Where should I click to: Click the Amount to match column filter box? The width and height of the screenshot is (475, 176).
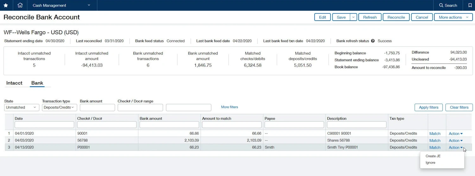pyautogui.click(x=232, y=125)
